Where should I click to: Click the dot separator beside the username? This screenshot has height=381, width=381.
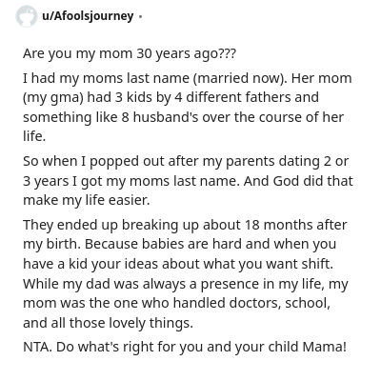point(140,16)
